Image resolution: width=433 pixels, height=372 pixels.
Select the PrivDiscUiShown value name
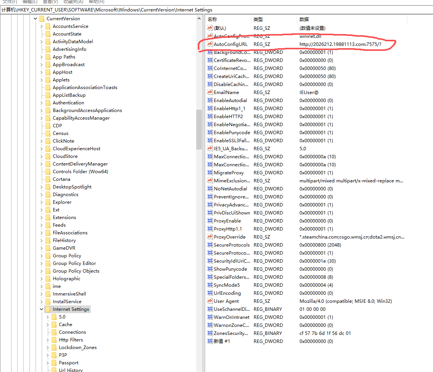coord(232,213)
